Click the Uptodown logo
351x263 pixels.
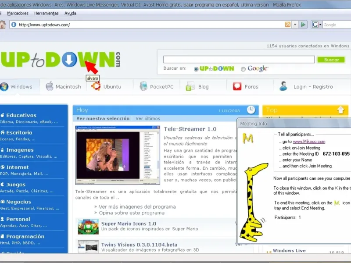click(61, 60)
